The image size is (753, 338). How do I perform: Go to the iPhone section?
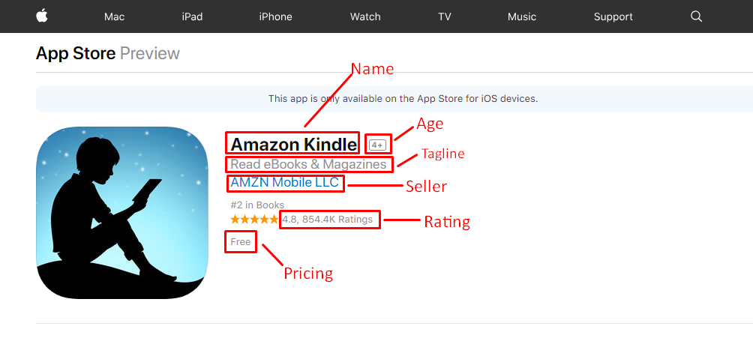click(276, 16)
